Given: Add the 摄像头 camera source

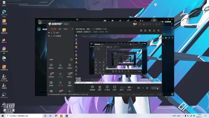Looking at the screenshot, I should click(x=100, y=88).
